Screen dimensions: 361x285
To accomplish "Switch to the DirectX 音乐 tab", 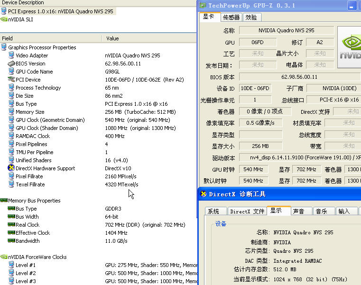I will [324, 211].
